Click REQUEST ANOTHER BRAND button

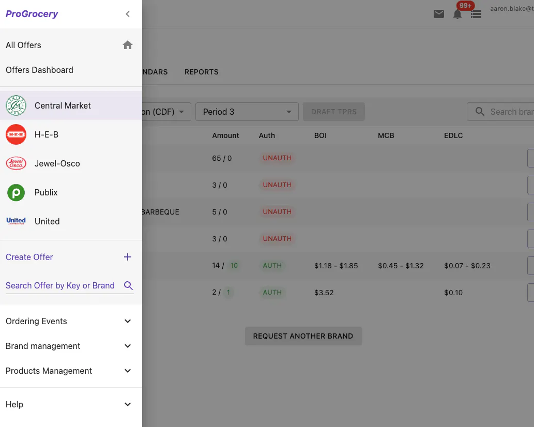[303, 336]
